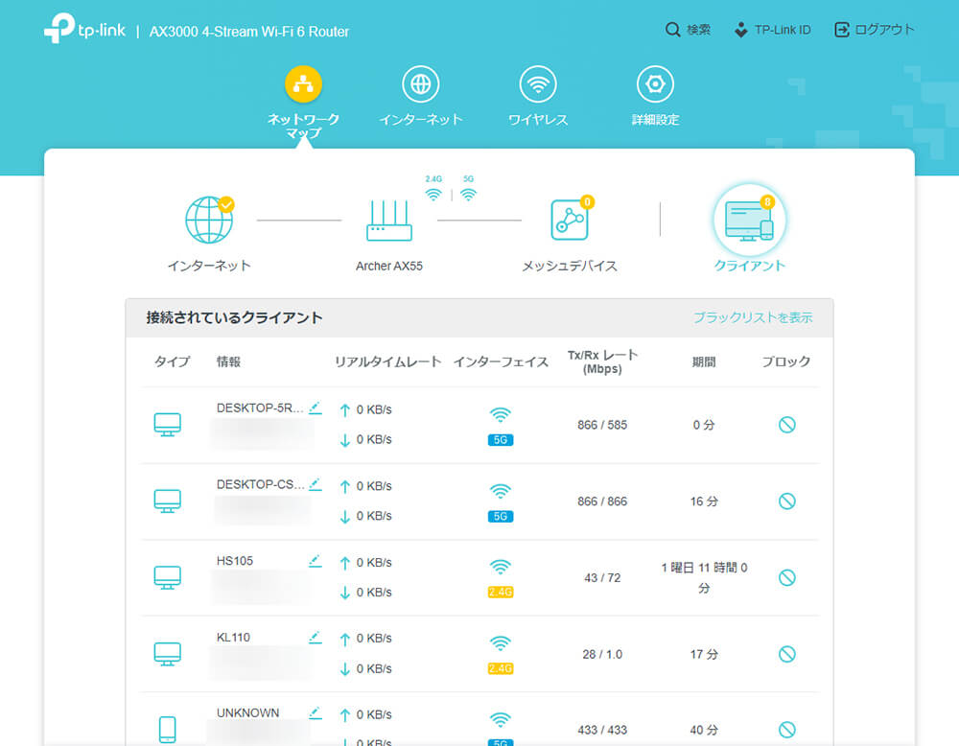Click the 43 / 72 rate value
This screenshot has width=959, height=746.
(x=602, y=577)
